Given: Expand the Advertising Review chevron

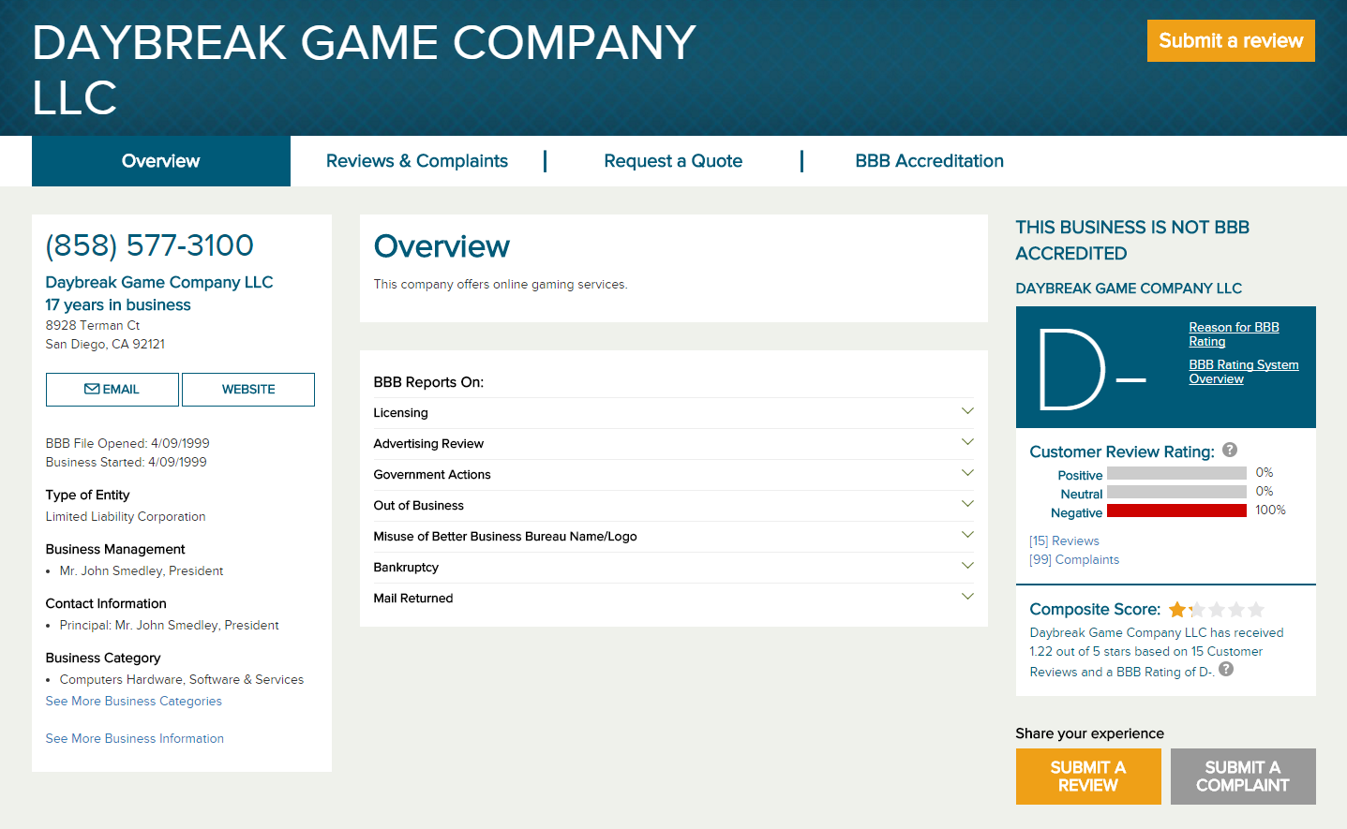Looking at the screenshot, I should tap(967, 442).
